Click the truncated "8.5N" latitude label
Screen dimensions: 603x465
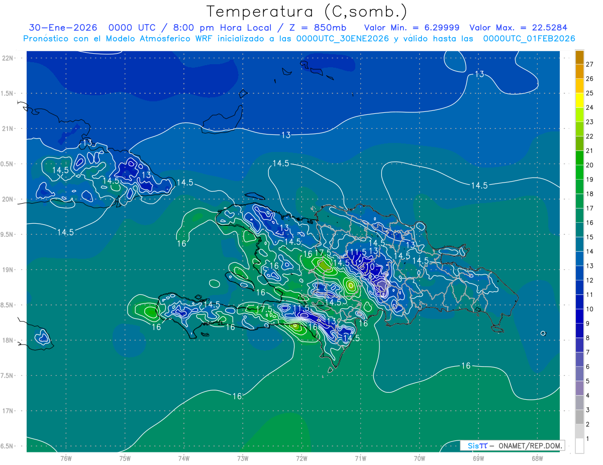[7, 305]
